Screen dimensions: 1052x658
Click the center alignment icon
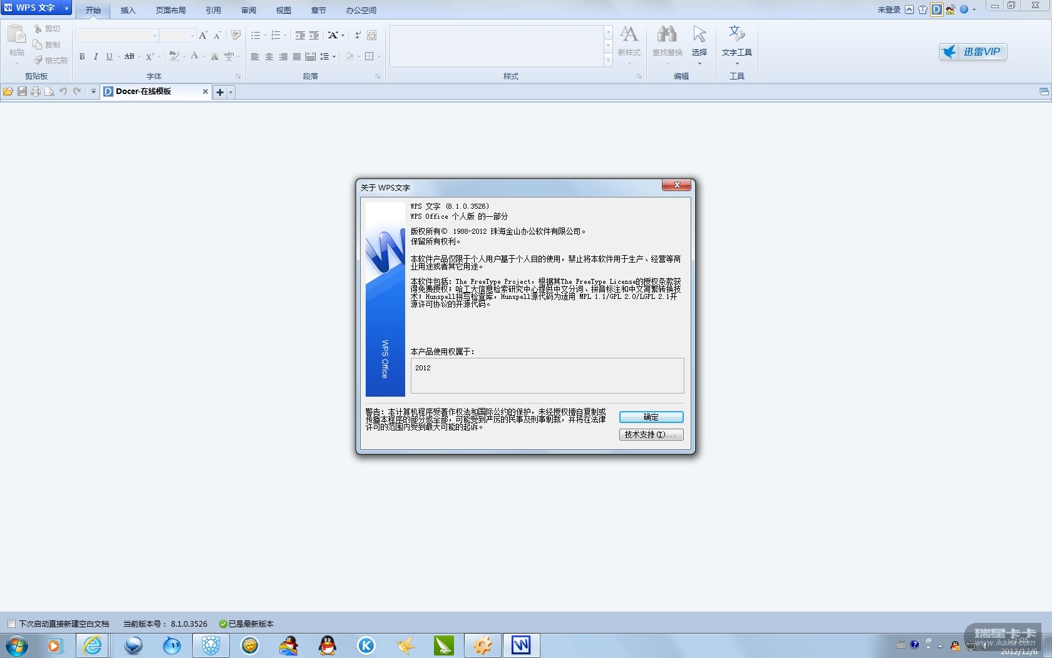pyautogui.click(x=269, y=56)
